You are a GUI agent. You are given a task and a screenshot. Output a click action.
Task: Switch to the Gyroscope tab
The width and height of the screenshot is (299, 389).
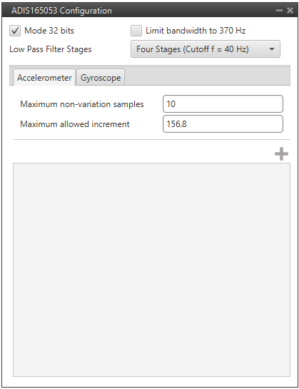click(x=101, y=78)
